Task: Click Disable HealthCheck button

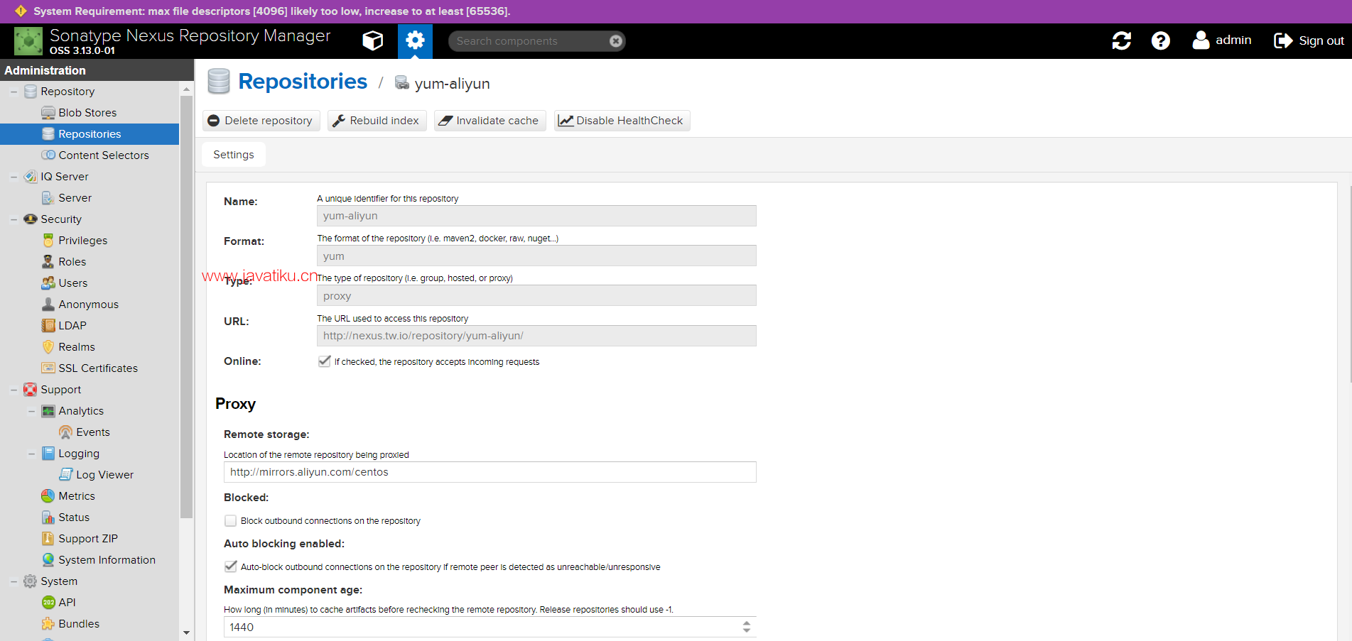Action: click(622, 121)
